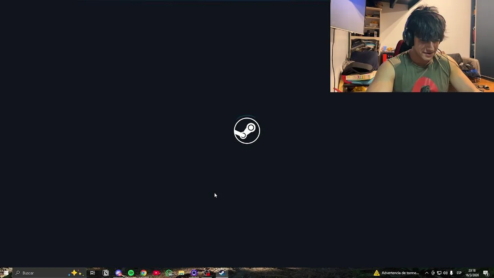Click the Meet Now camera tray icon
This screenshot has width=494, height=278.
[433, 273]
